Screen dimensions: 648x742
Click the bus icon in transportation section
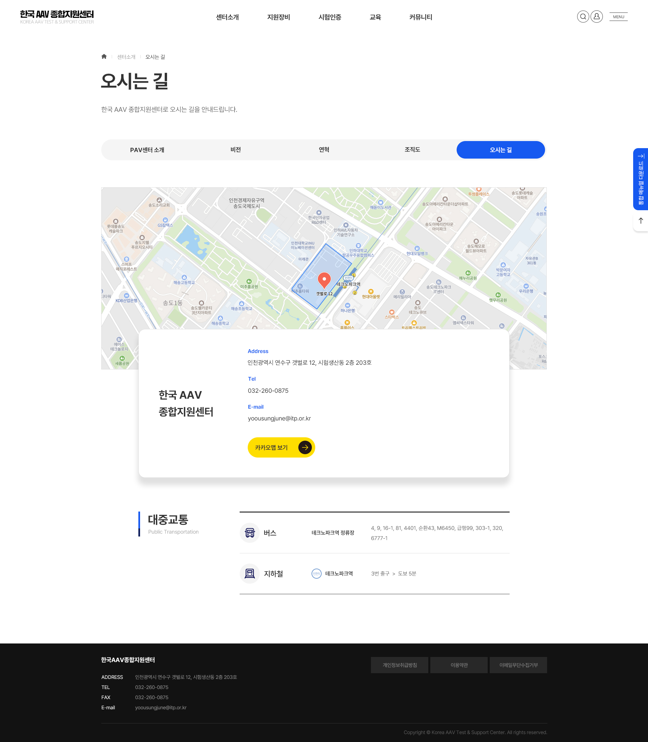(249, 533)
